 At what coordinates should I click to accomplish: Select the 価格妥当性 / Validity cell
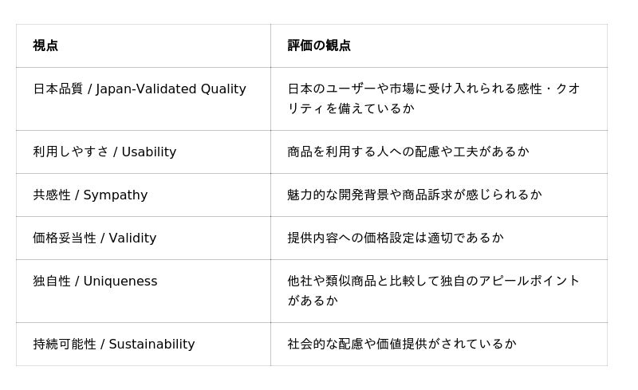click(x=144, y=238)
